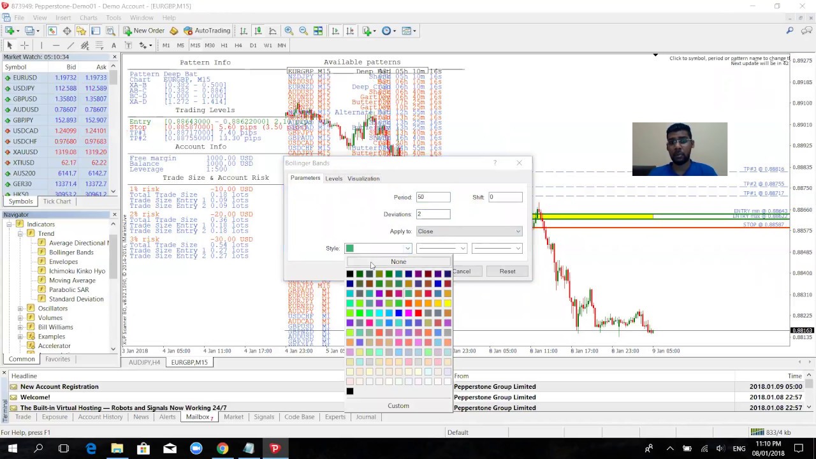Toggle the Navigator panel star-folder icon
Screen dimensions: 816x459
(x=81, y=31)
